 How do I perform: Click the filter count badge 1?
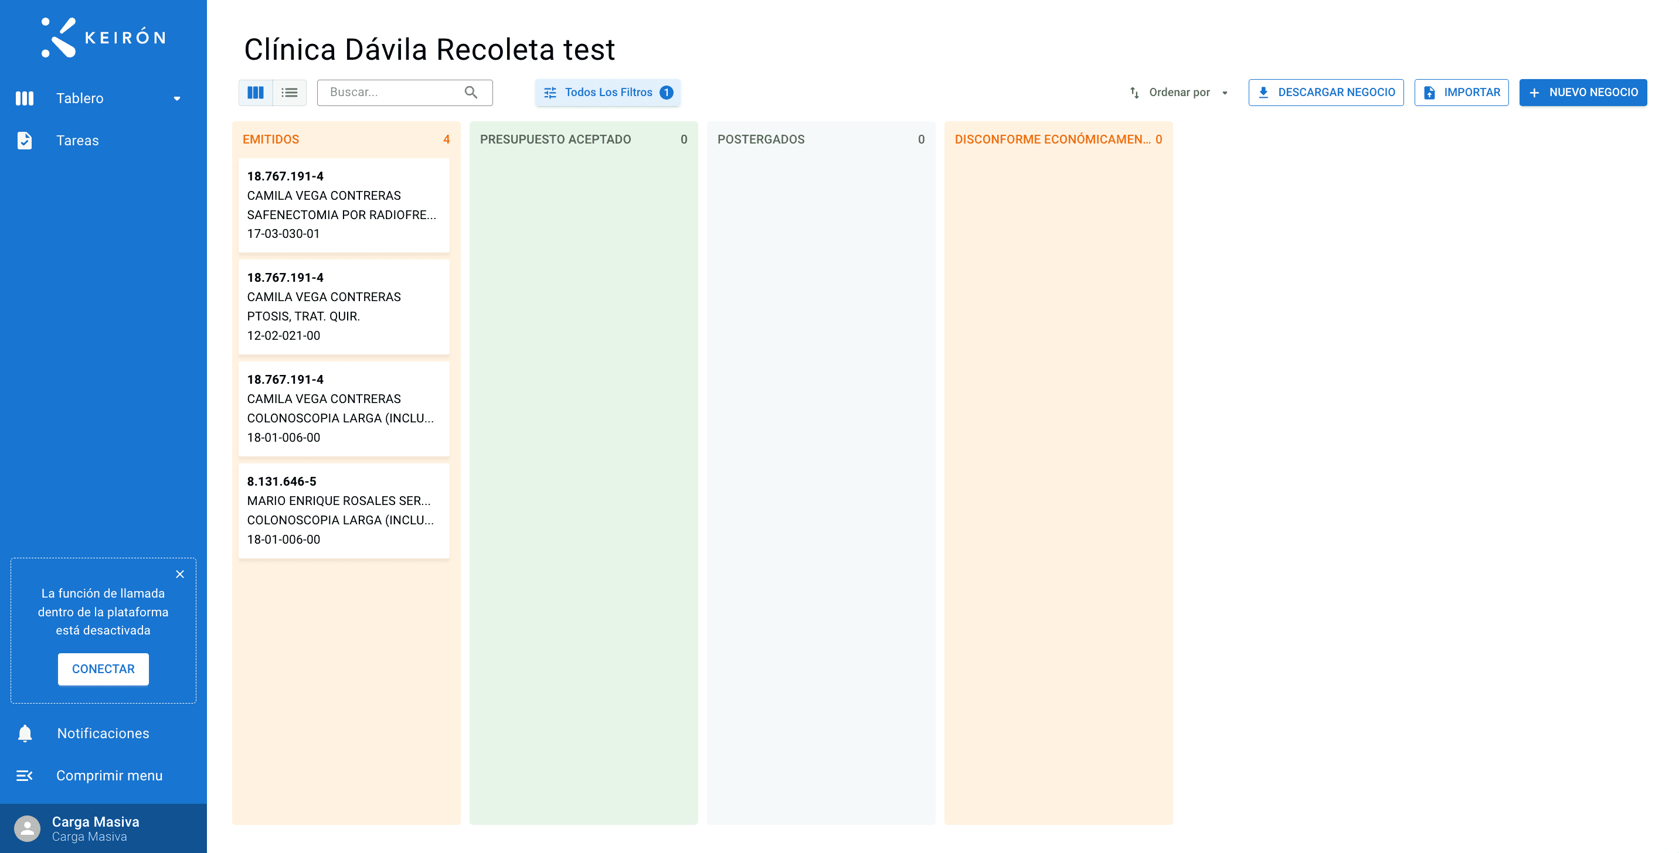pyautogui.click(x=666, y=93)
